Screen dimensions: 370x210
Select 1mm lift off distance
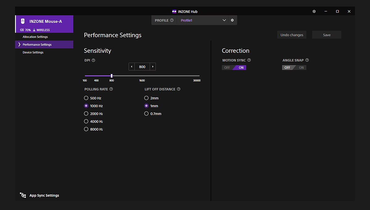click(146, 106)
